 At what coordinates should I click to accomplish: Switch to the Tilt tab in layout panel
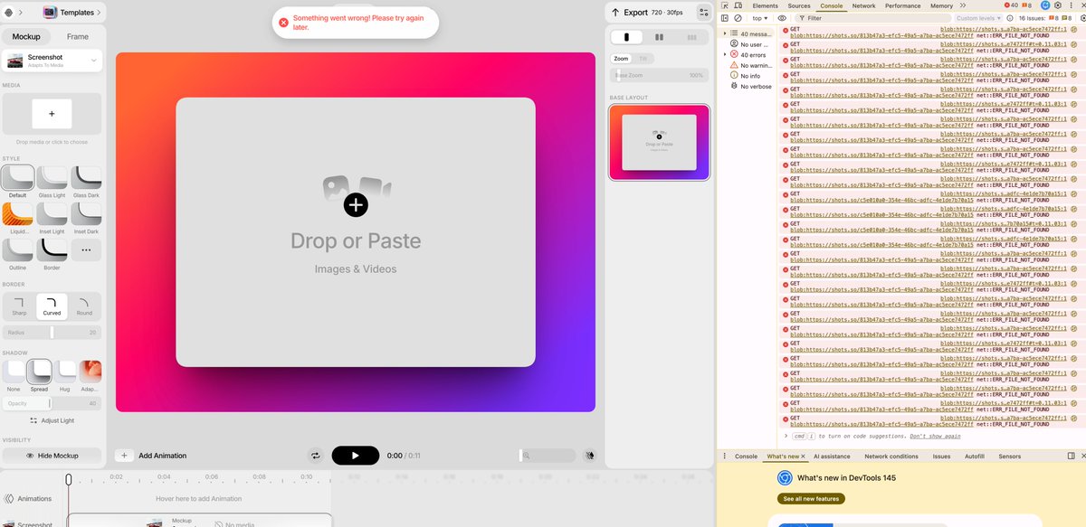coord(643,59)
